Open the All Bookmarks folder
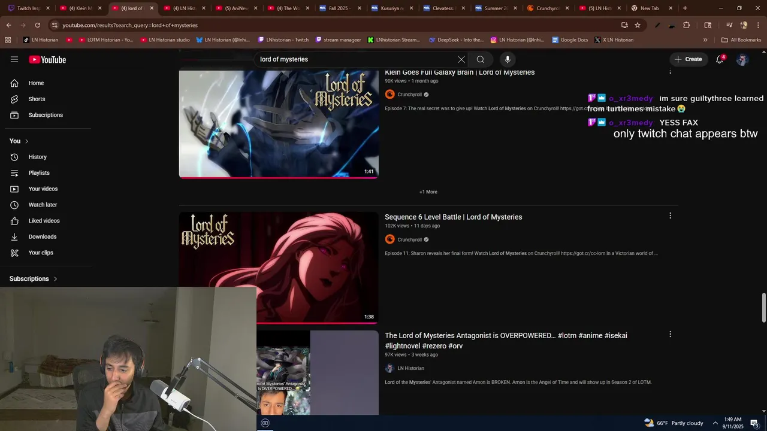 (x=741, y=40)
